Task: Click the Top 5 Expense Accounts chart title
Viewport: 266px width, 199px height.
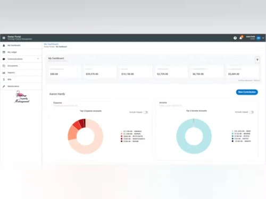Action: (x=90, y=111)
